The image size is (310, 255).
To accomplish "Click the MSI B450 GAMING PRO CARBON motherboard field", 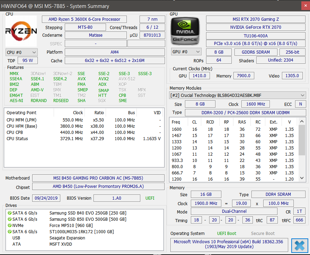I will coord(98,178).
